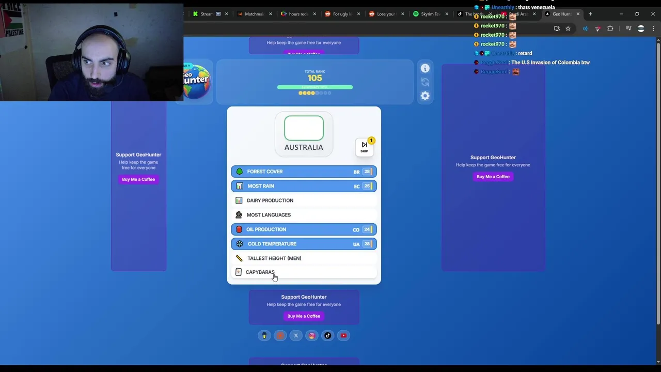The height and width of the screenshot is (372, 661).
Task: Open the browser profile avatar
Action: click(x=641, y=29)
